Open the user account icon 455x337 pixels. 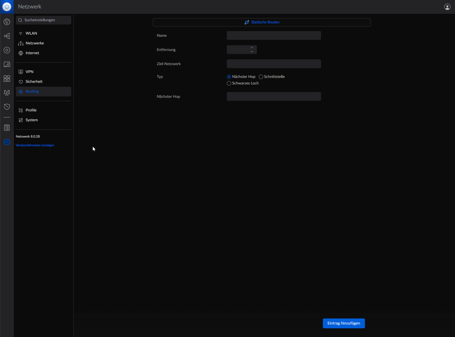point(447,7)
